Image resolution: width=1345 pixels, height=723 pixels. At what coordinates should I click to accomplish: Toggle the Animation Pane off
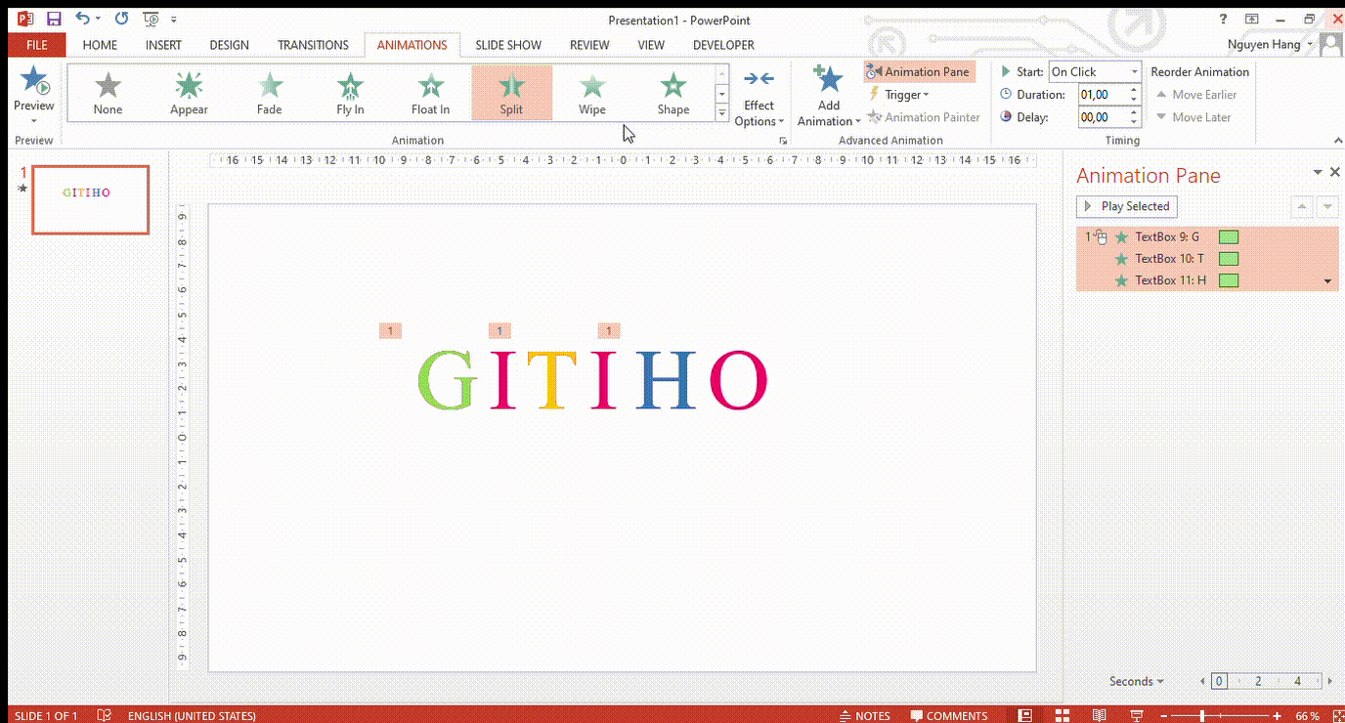[919, 71]
